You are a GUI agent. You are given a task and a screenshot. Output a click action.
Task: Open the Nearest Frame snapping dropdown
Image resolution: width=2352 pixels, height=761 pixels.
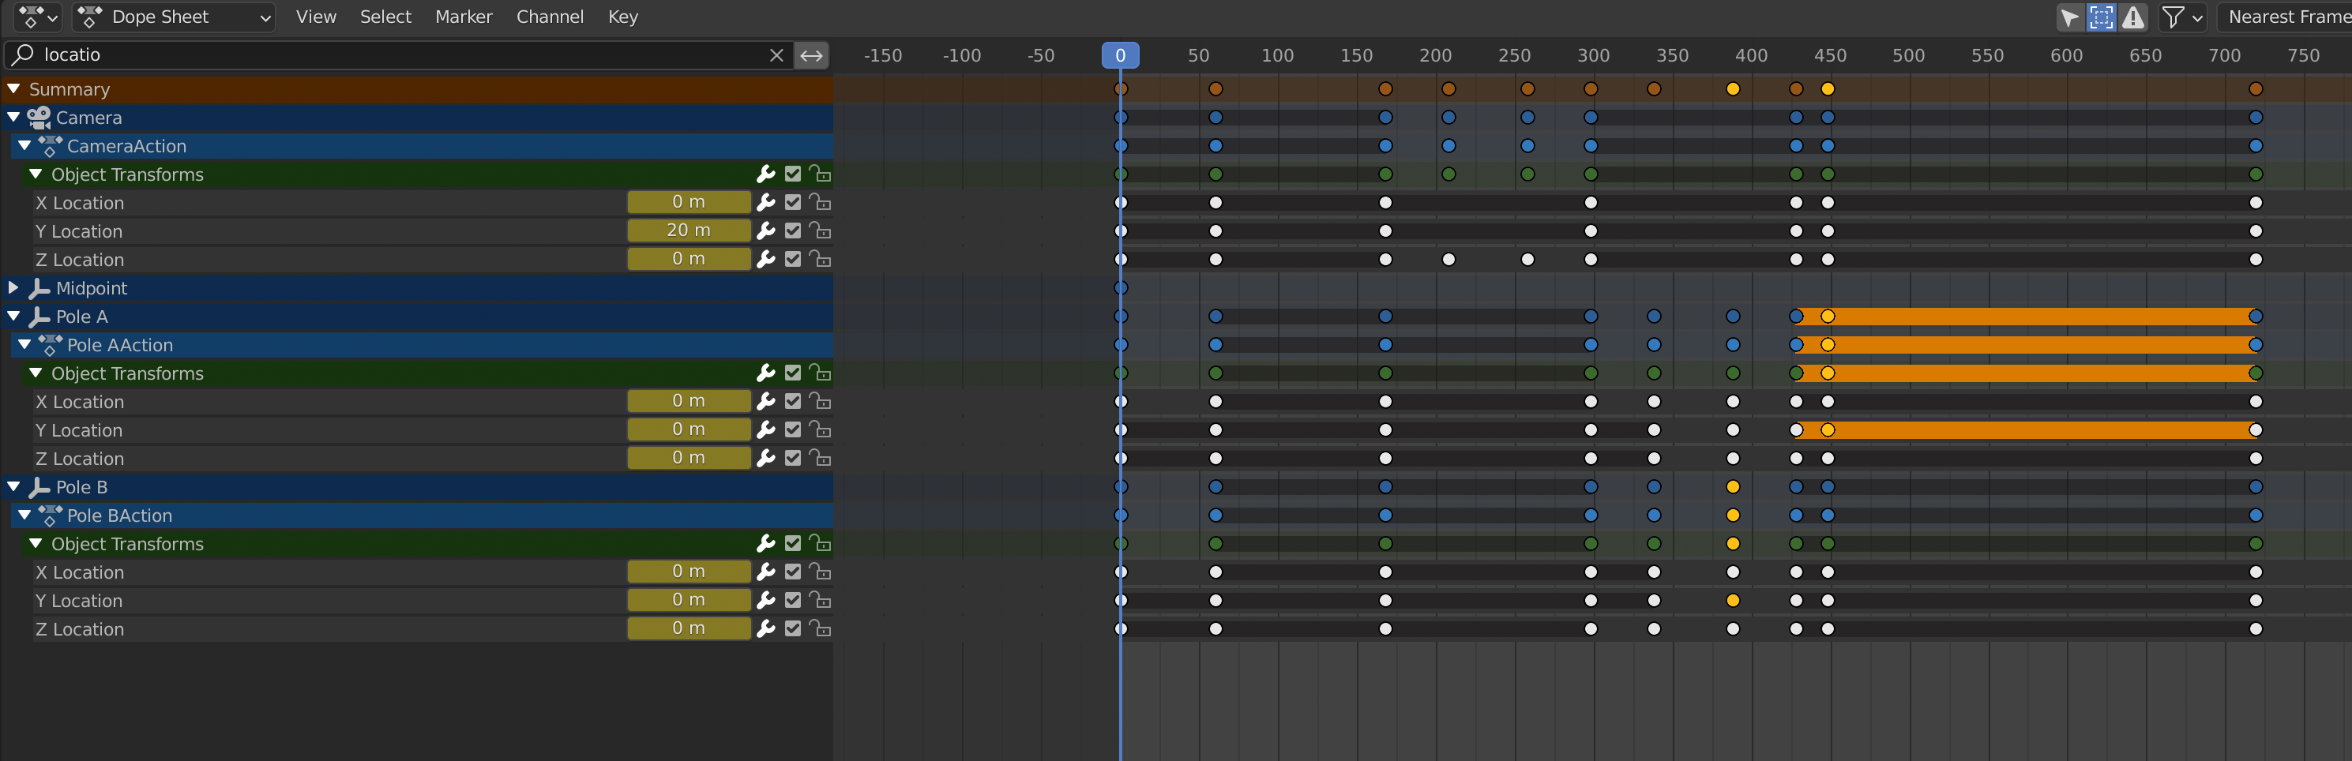2284,17
